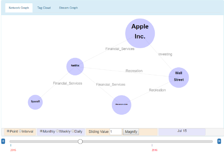Click the Financial_Services label between Netflix and Amazon.com
This screenshot has height=154, width=224.
pos(111,84)
